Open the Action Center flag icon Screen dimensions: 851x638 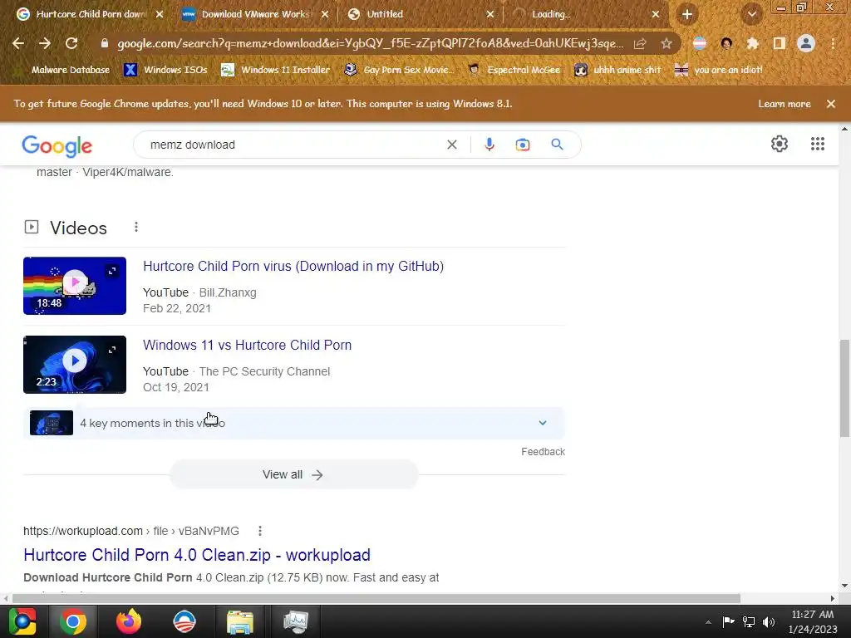pos(728,621)
